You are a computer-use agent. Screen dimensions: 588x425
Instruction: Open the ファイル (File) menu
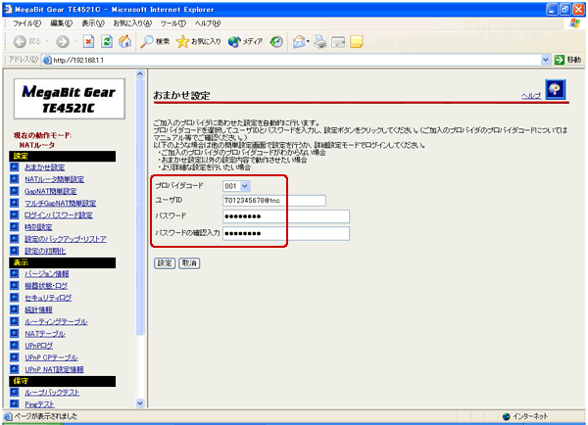[24, 22]
